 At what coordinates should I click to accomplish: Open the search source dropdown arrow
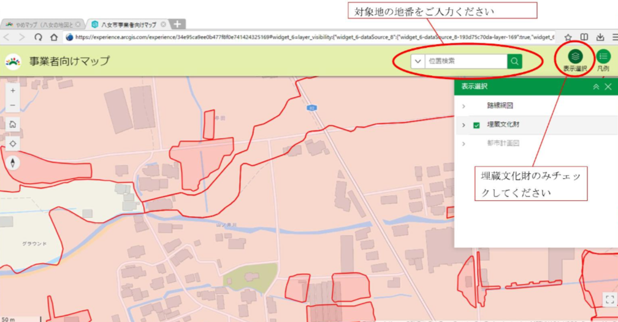pos(418,61)
